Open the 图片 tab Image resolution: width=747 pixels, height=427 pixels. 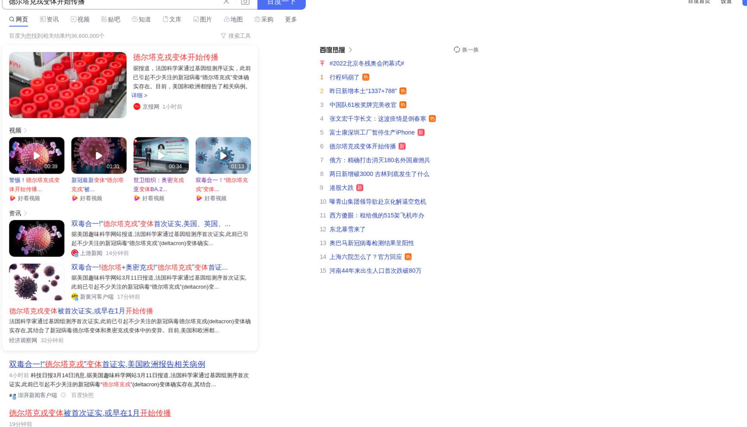coord(203,19)
